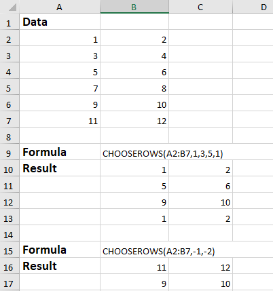
Task: Select cell containing CHOOSEROWS(A2:B7,-1,-2)
Action: click(134, 250)
